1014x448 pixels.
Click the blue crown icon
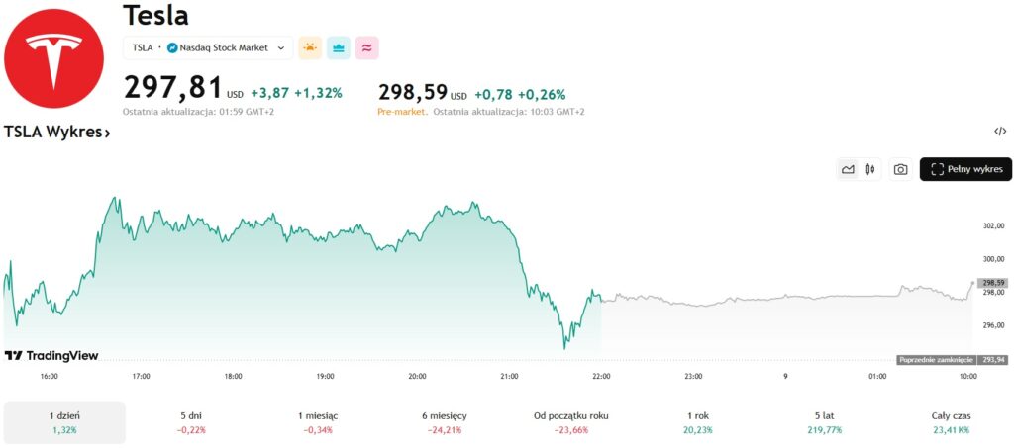coord(339,47)
